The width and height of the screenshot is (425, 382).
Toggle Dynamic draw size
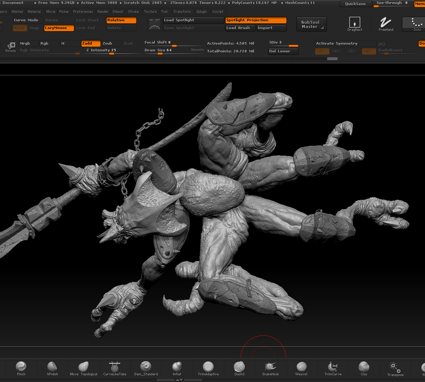(198, 50)
